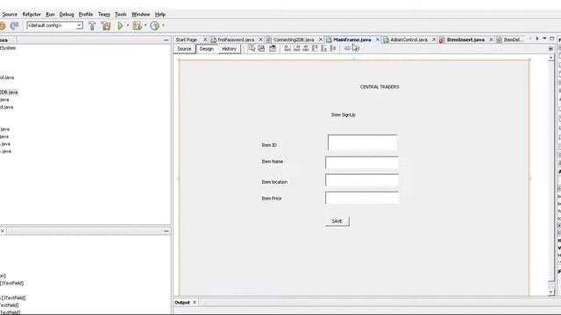The height and width of the screenshot is (315, 561).
Task: Open the Source menu
Action: click(10, 14)
